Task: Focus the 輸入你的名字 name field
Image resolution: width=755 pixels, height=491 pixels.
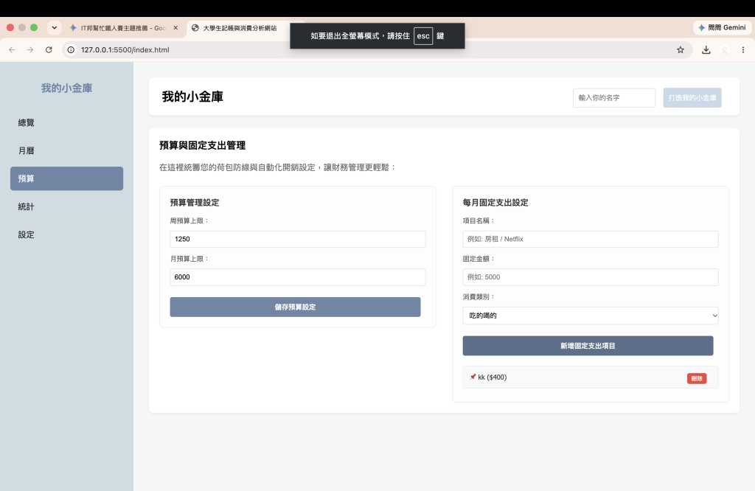Action: [x=614, y=98]
